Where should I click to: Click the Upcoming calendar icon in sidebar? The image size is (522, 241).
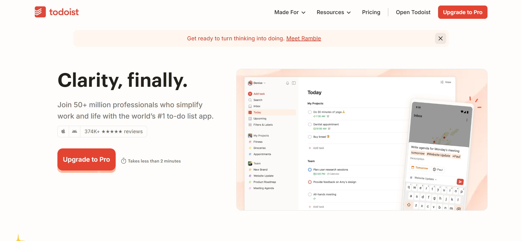250,119
